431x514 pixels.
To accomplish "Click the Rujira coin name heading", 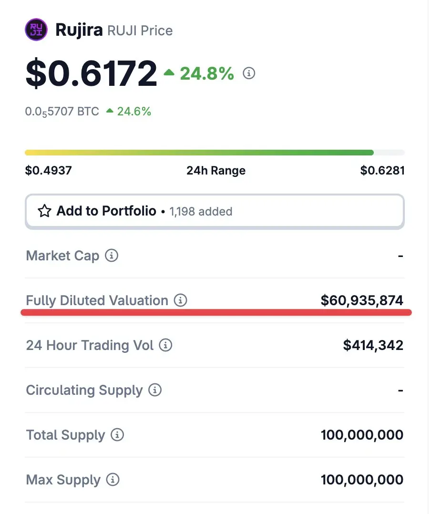I will (x=79, y=30).
